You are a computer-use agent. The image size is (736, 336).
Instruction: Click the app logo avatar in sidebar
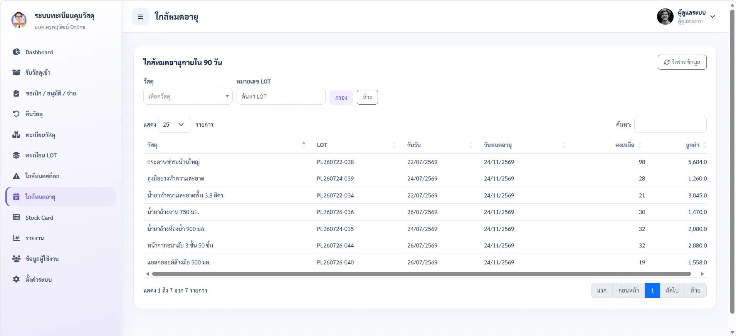click(x=19, y=20)
